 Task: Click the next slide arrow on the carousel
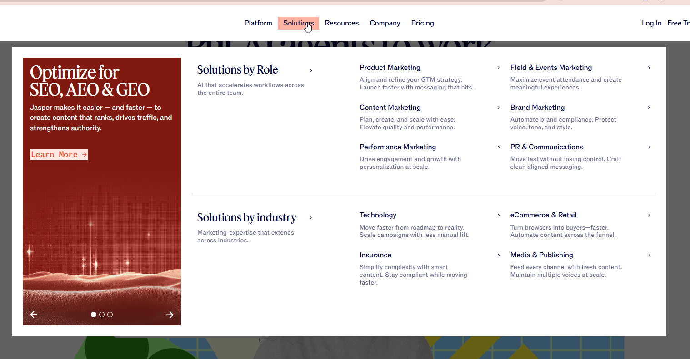pyautogui.click(x=170, y=315)
